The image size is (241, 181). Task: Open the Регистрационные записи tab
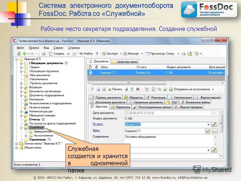(152, 107)
